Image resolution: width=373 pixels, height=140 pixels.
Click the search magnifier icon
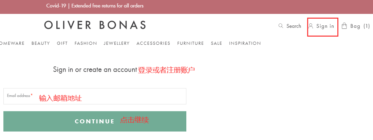click(x=281, y=26)
